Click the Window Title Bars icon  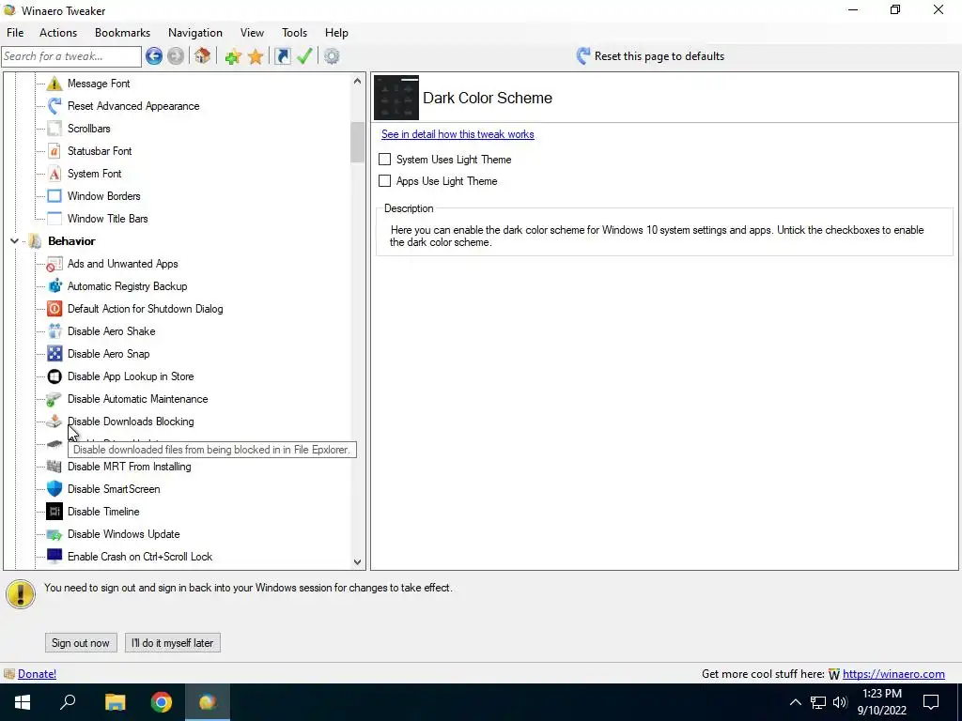click(54, 218)
